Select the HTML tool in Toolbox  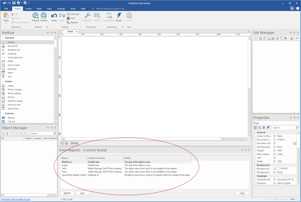[10, 61]
